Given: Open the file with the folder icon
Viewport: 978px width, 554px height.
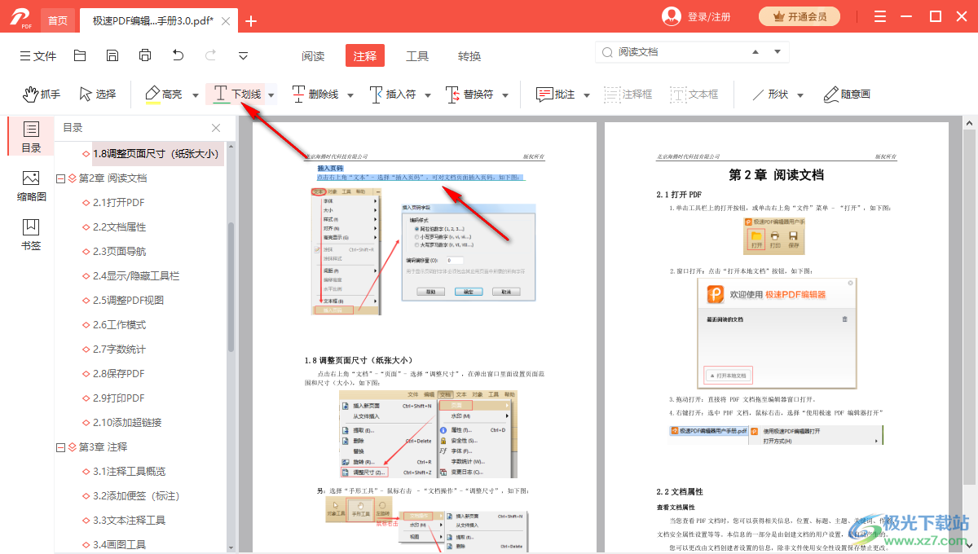Looking at the screenshot, I should pyautogui.click(x=80, y=56).
